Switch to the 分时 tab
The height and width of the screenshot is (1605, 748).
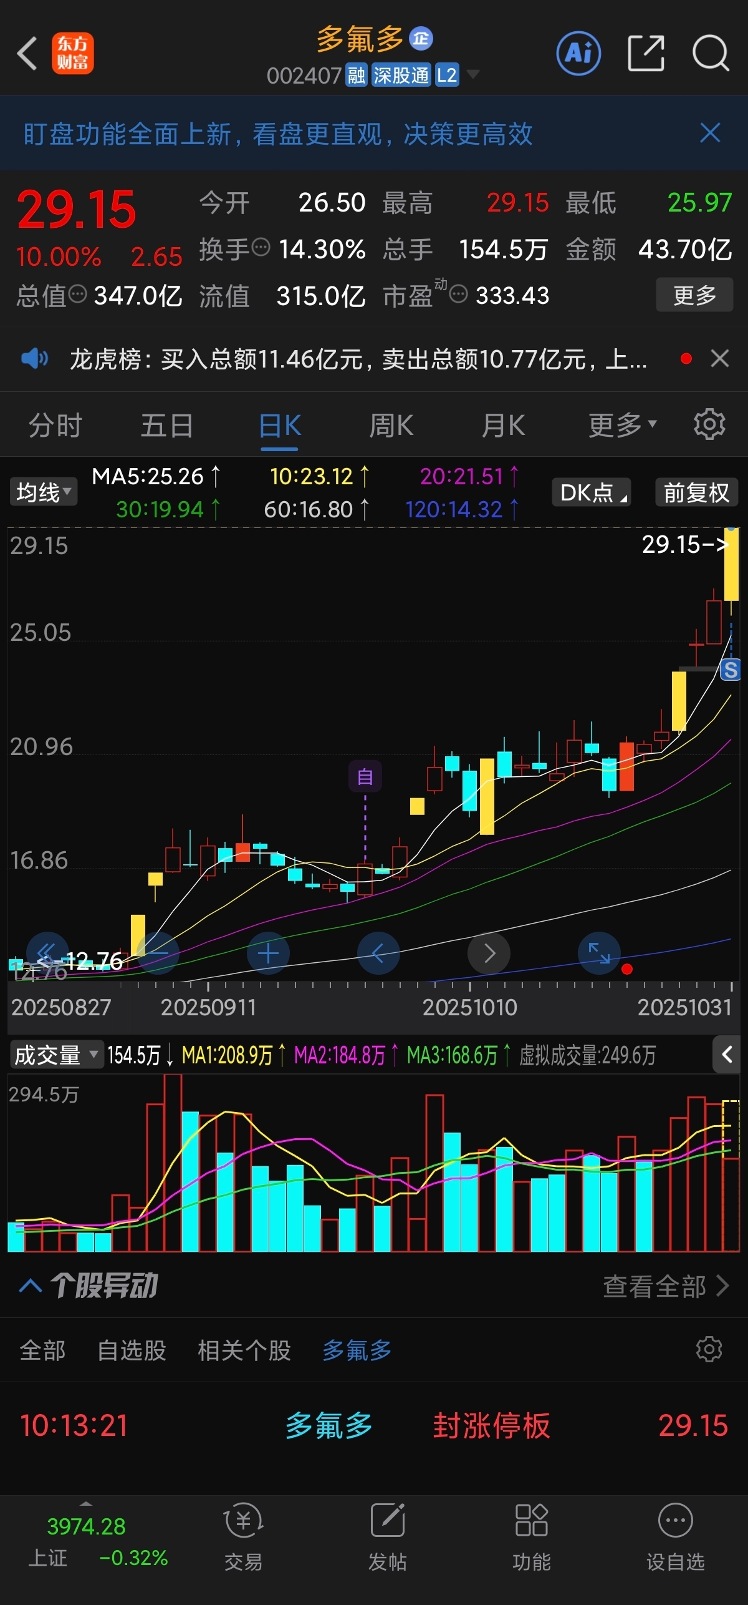[x=55, y=426]
